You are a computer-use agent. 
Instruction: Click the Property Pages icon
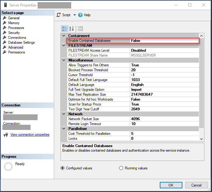pyautogui.click(x=80, y=28)
